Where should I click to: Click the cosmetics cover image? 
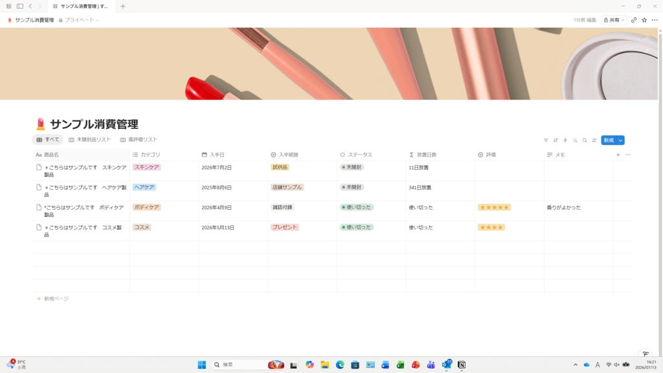tap(329, 64)
